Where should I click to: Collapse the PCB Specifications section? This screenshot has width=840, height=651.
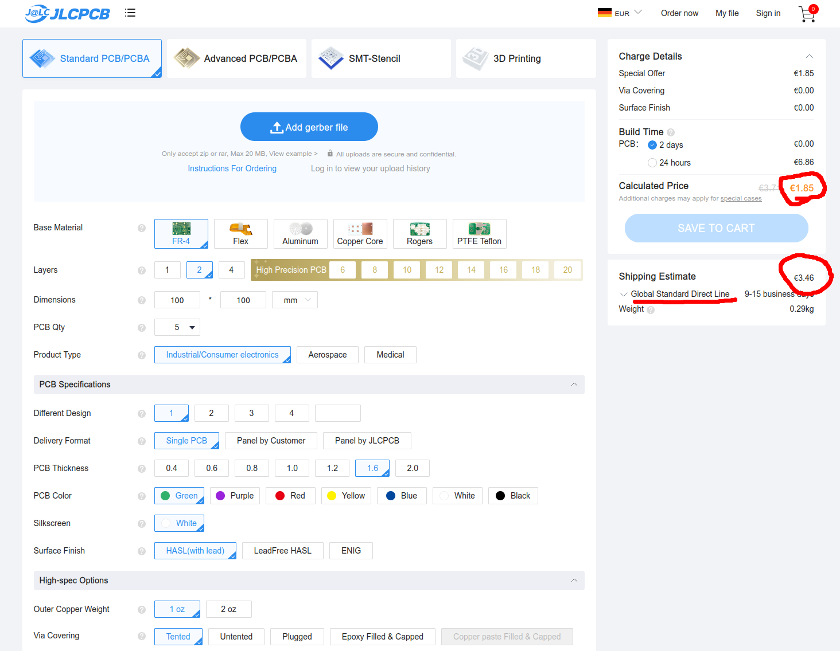[x=574, y=385]
